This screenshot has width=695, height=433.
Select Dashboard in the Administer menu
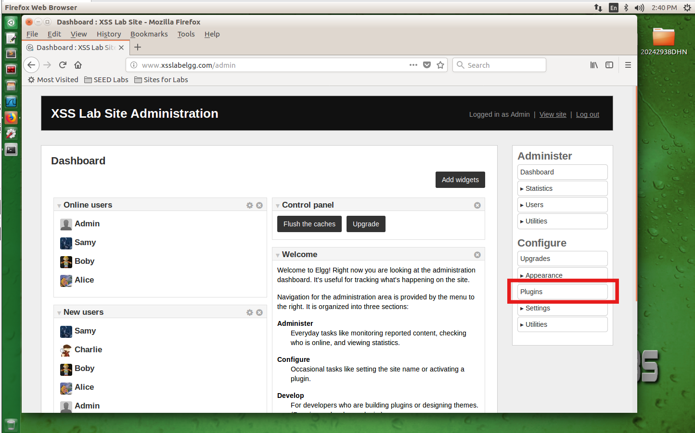[x=563, y=172]
